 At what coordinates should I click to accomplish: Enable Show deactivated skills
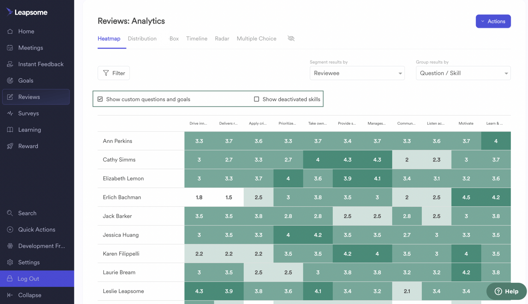(x=256, y=99)
